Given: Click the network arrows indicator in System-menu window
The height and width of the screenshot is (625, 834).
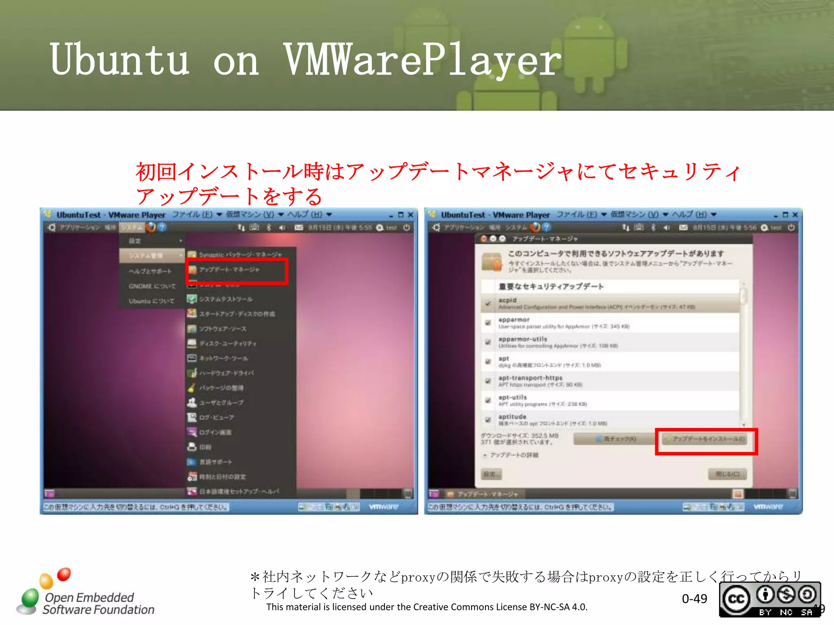Looking at the screenshot, I should click(x=241, y=227).
